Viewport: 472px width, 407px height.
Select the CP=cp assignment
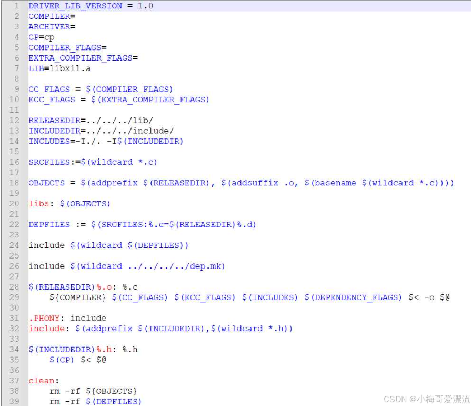click(39, 37)
